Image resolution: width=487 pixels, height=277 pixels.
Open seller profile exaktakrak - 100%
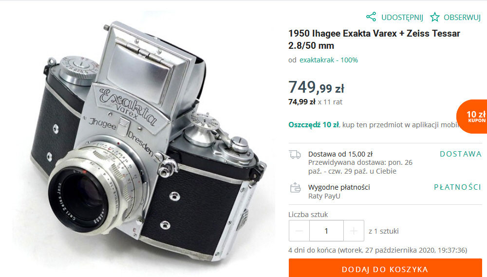[x=329, y=60]
